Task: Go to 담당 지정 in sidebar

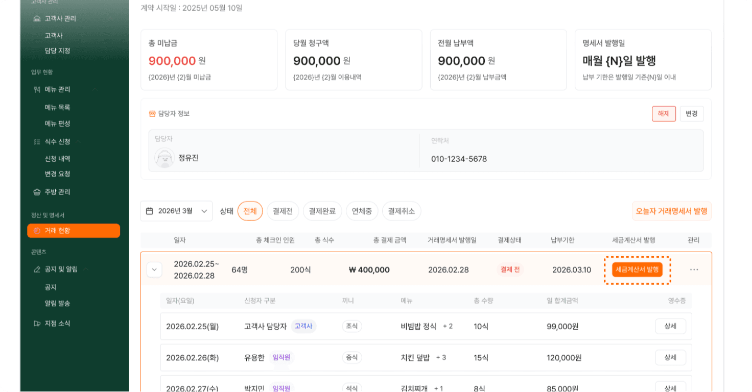Action: tap(57, 51)
